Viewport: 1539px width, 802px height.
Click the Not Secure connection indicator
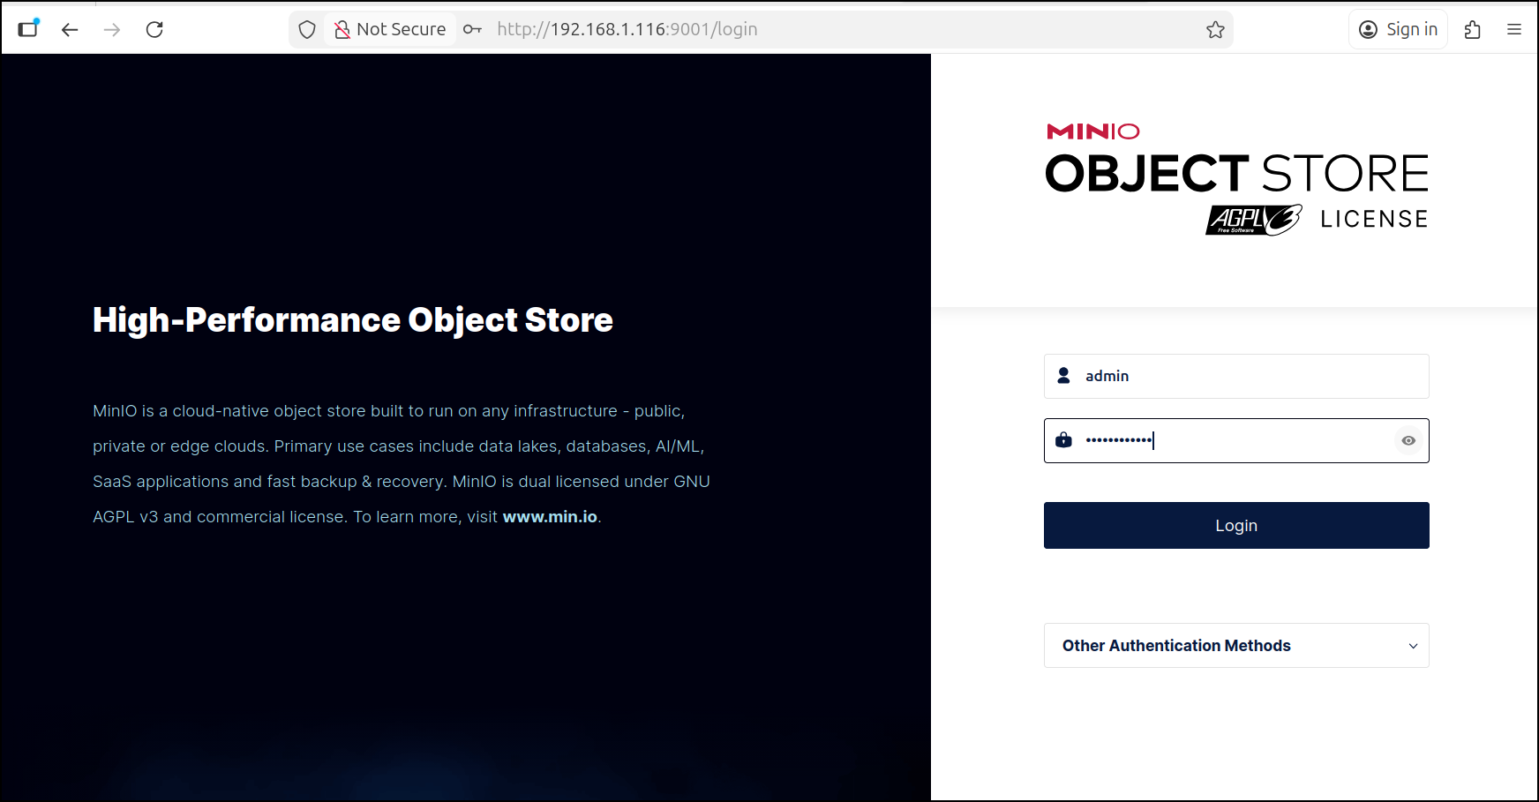click(391, 30)
